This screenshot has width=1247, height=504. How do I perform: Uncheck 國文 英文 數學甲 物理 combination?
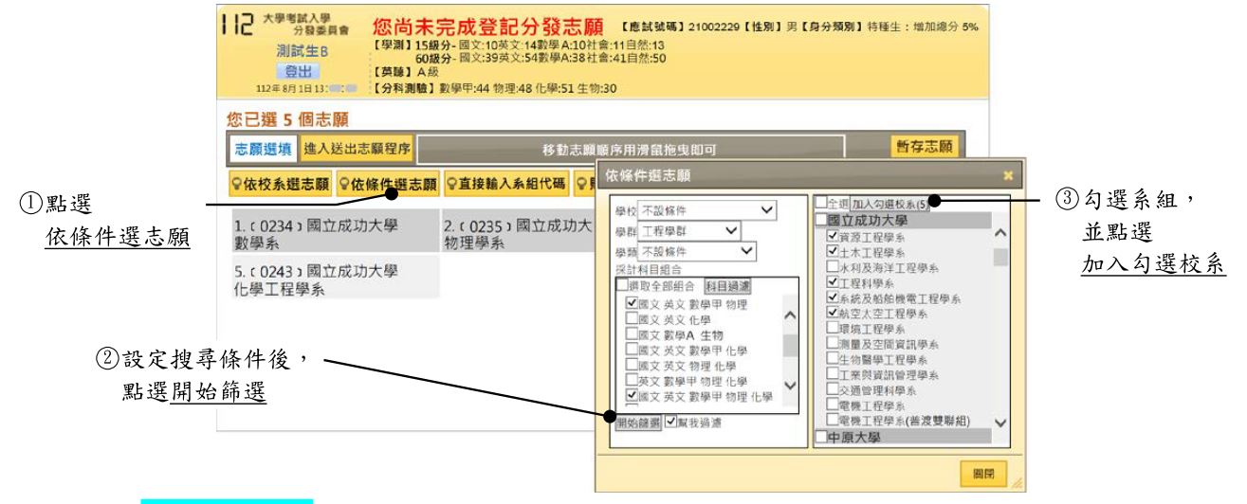pos(632,304)
